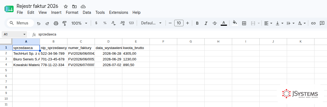This screenshot has width=327, height=107.
Task: Select cell Biuro Serwis S.A
Action: click(26, 59)
